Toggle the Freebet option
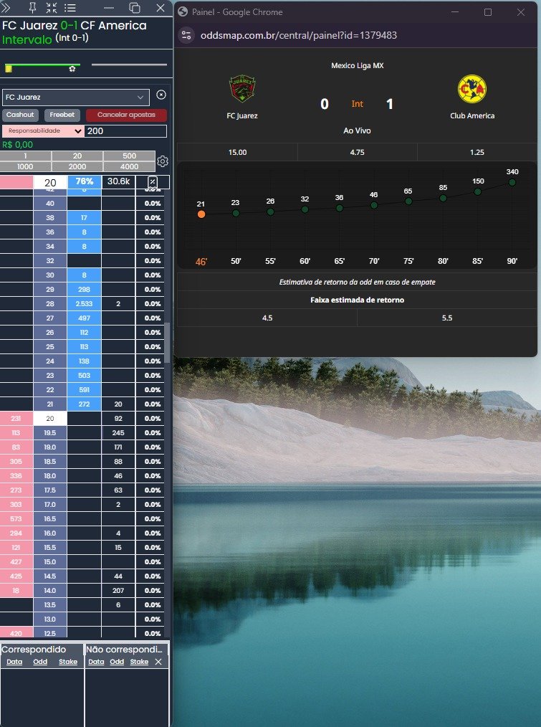541x727 pixels. click(x=62, y=115)
